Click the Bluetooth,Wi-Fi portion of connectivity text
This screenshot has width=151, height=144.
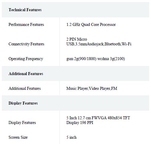[x=118, y=44]
